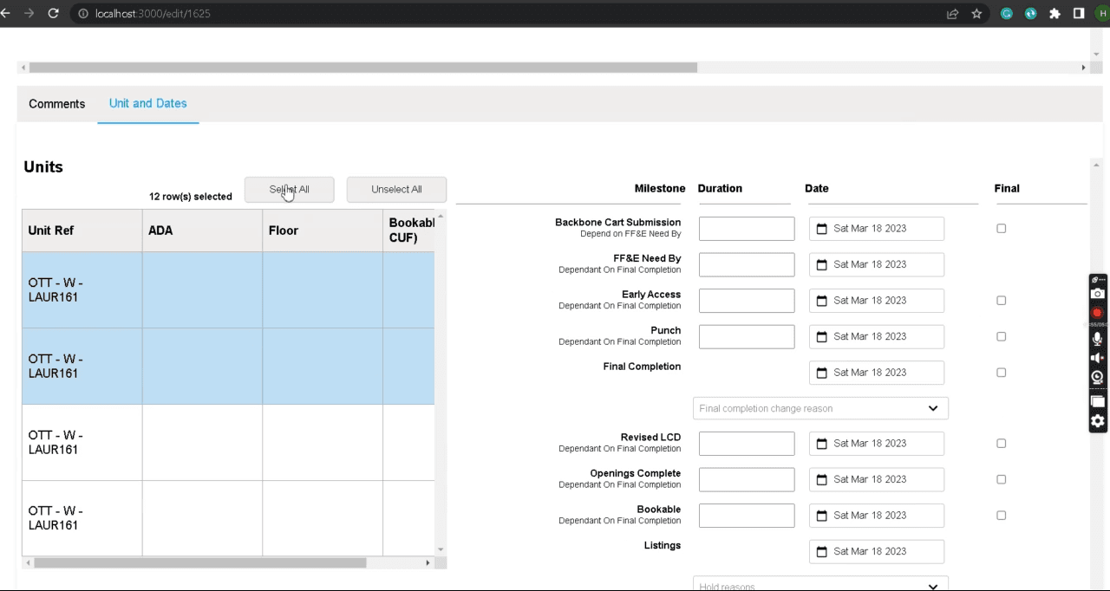Click the wide horizontal scrollbar above the tabs
The height and width of the screenshot is (591, 1110).
[363, 68]
